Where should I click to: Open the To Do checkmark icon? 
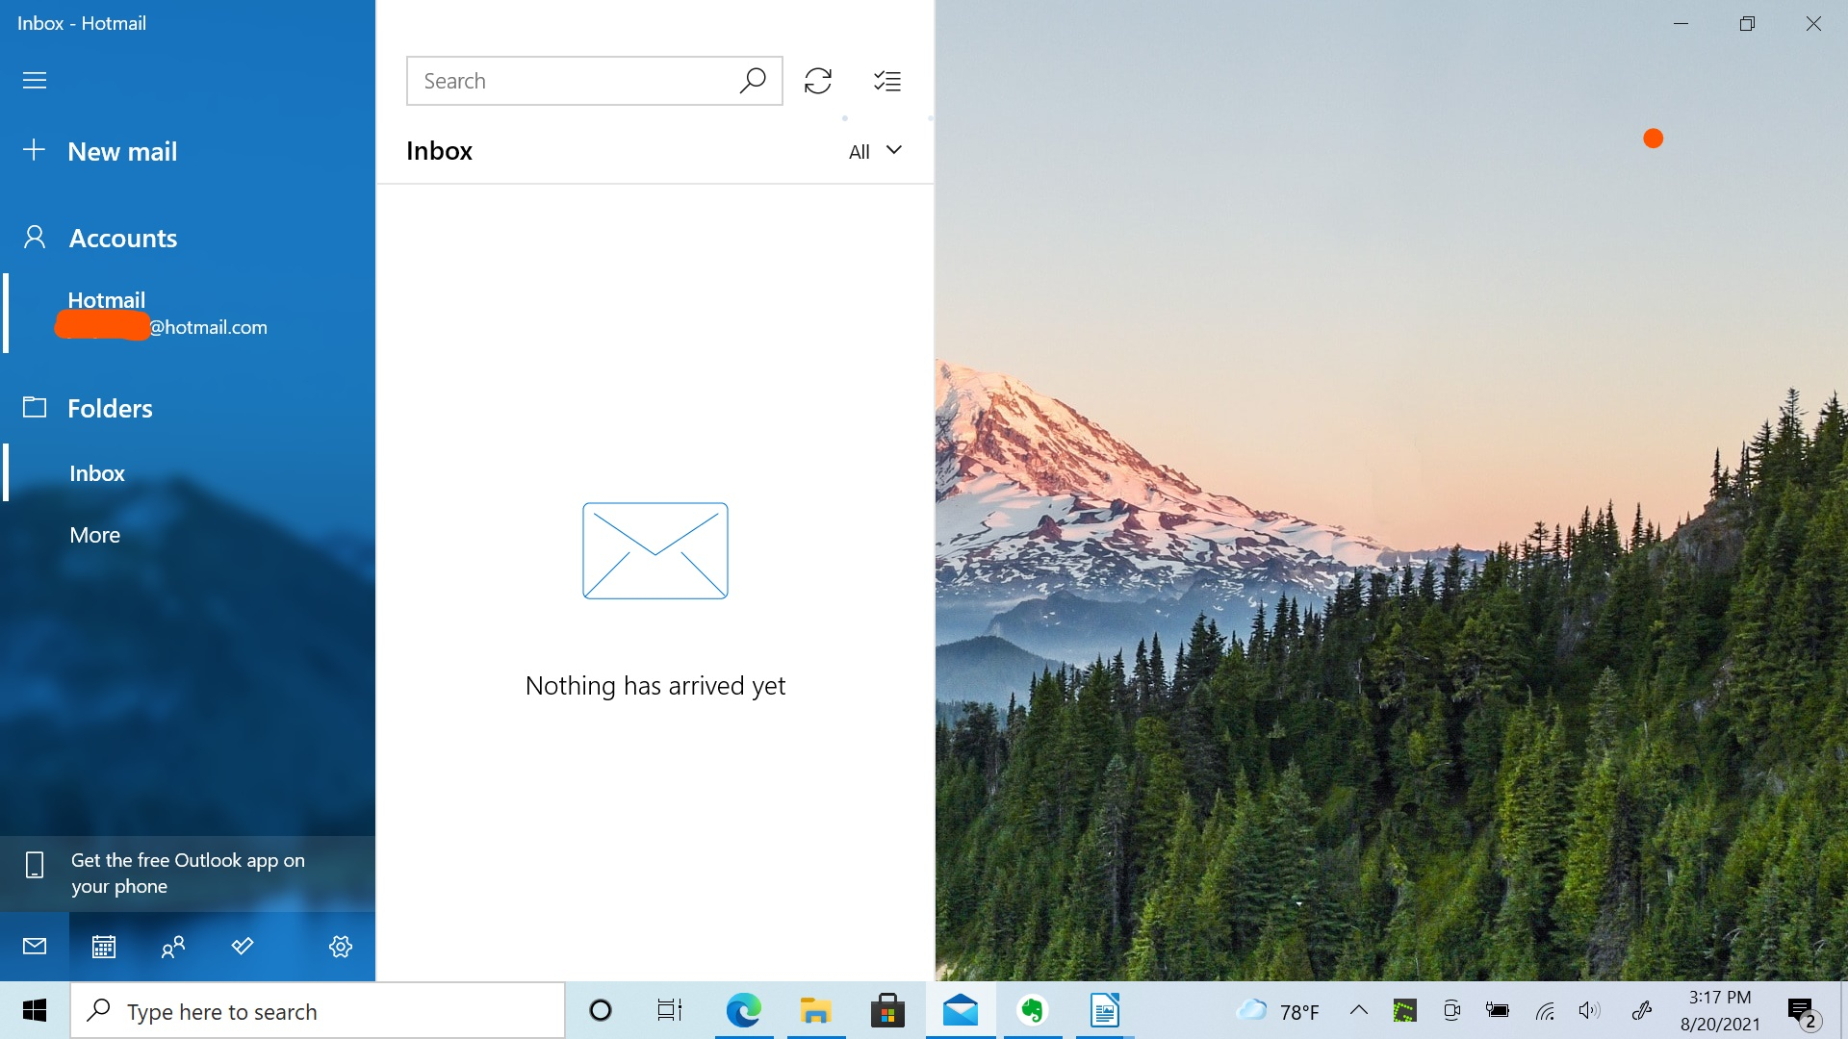243,947
